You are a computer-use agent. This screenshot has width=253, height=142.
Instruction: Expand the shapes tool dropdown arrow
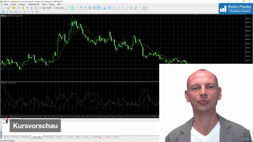point(146,8)
